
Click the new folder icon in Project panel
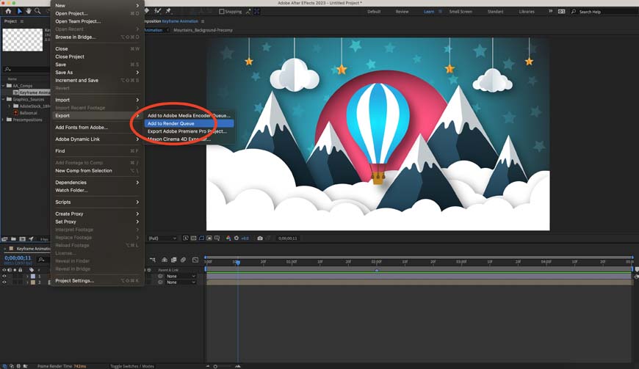tap(13, 239)
